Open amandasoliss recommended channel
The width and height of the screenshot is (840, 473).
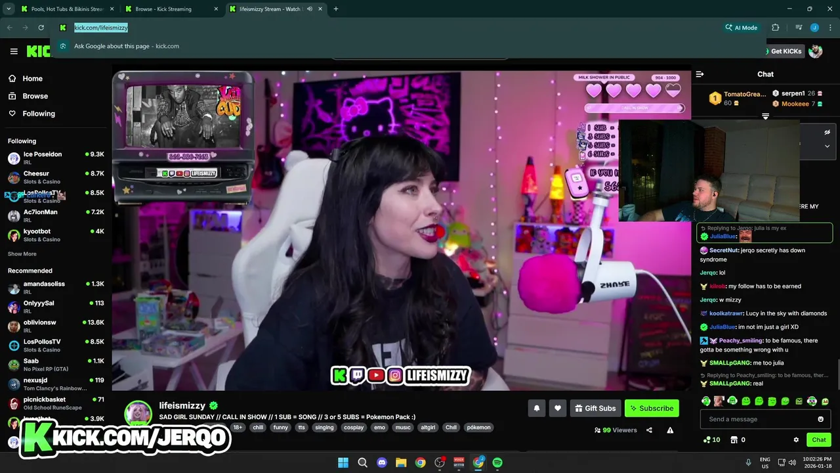56,288
